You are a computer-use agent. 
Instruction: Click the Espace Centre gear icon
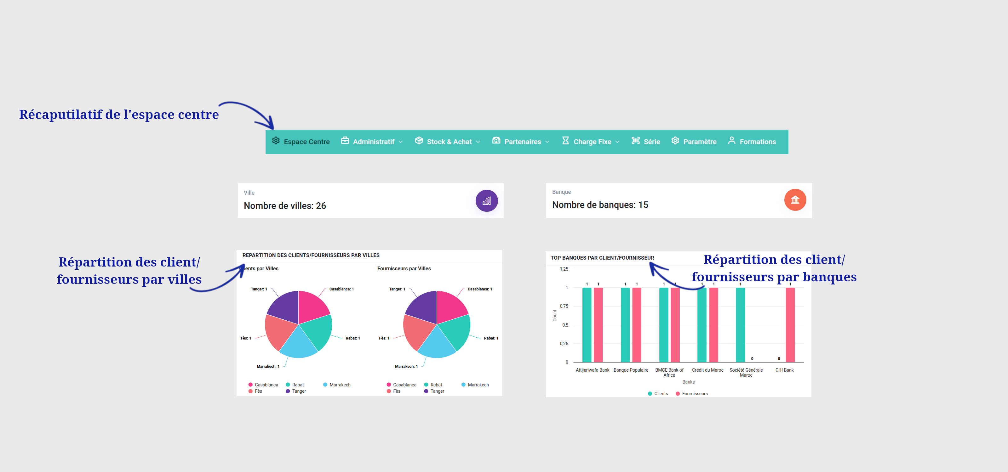276,141
